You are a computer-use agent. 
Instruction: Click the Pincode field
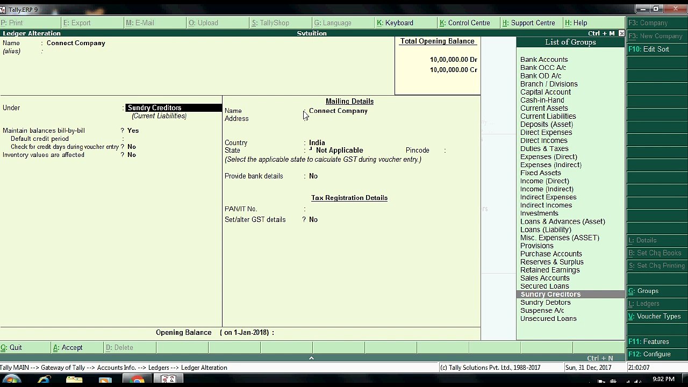[462, 150]
